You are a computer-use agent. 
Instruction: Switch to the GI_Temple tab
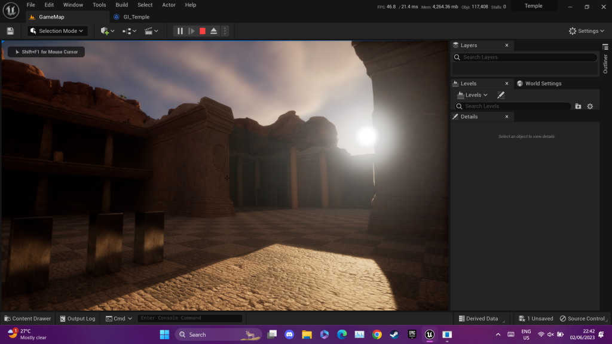tap(134, 17)
